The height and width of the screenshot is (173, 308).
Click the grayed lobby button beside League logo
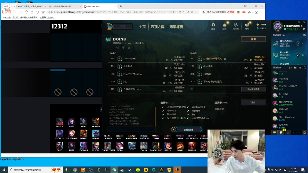123,27
